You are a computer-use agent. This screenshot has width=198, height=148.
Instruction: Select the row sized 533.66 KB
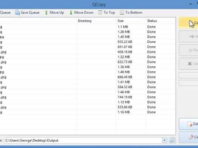pos(88,107)
